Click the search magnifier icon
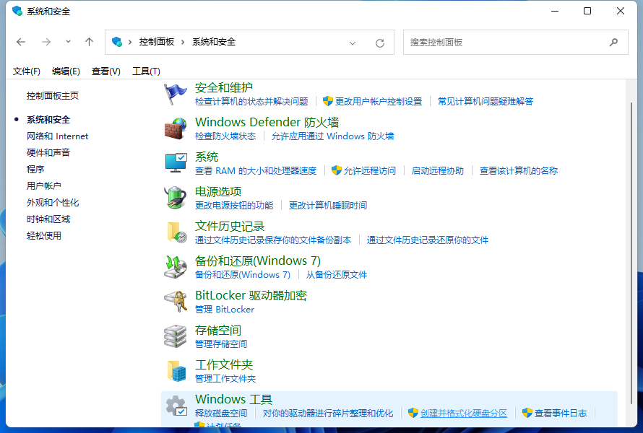Screen dimensions: 643x433 point(614,42)
